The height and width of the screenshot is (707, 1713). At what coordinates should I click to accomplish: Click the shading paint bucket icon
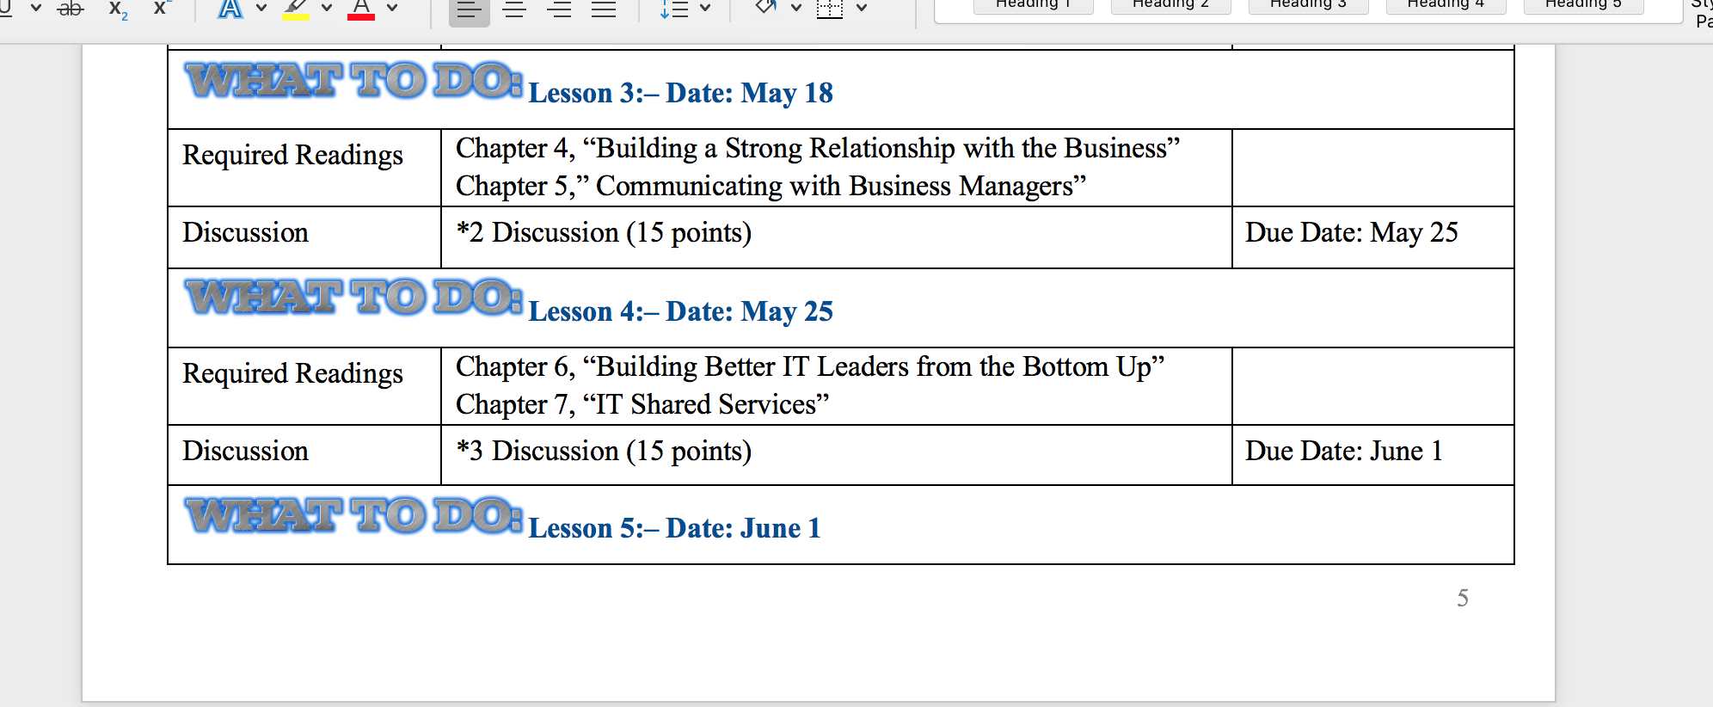tap(765, 8)
